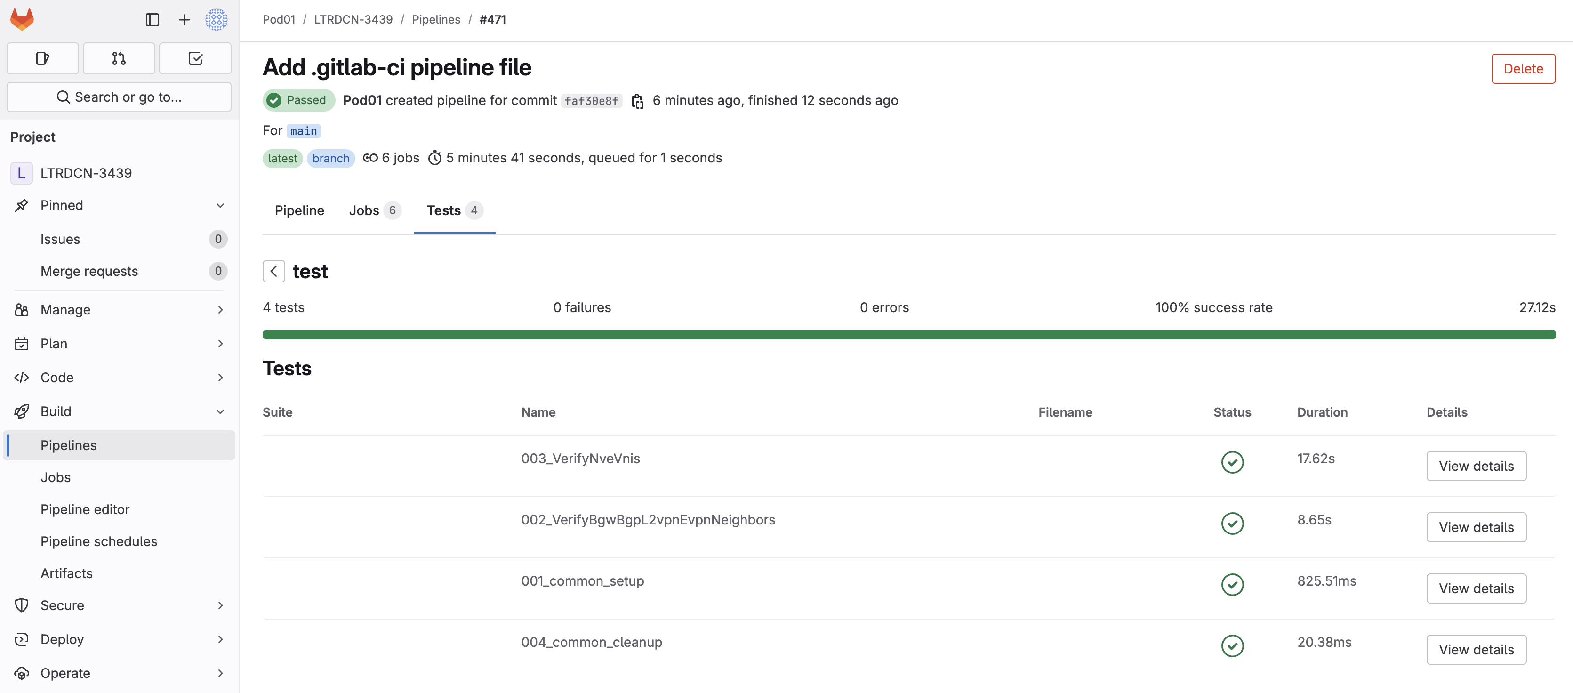Image resolution: width=1573 pixels, height=693 pixels.
Task: Copy the commit SHA clipboard icon
Action: (x=637, y=101)
